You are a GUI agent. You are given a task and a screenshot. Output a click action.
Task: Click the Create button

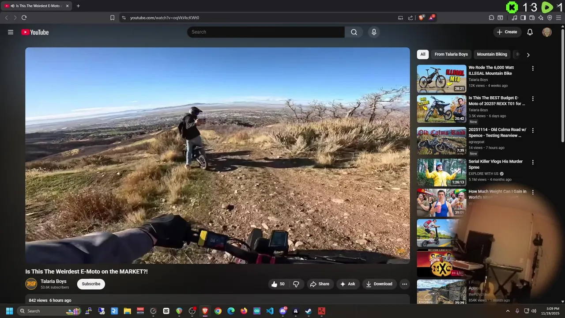coord(507,32)
